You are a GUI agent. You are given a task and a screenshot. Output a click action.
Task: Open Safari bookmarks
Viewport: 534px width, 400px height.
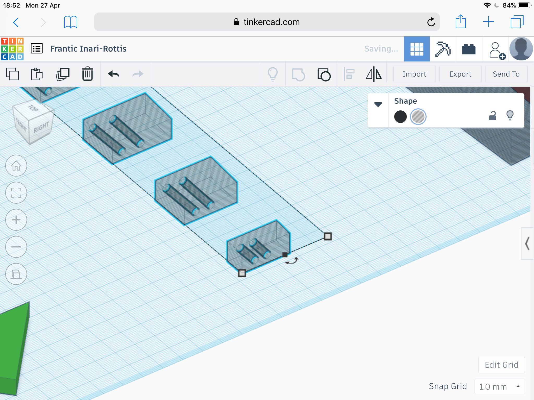coord(70,22)
